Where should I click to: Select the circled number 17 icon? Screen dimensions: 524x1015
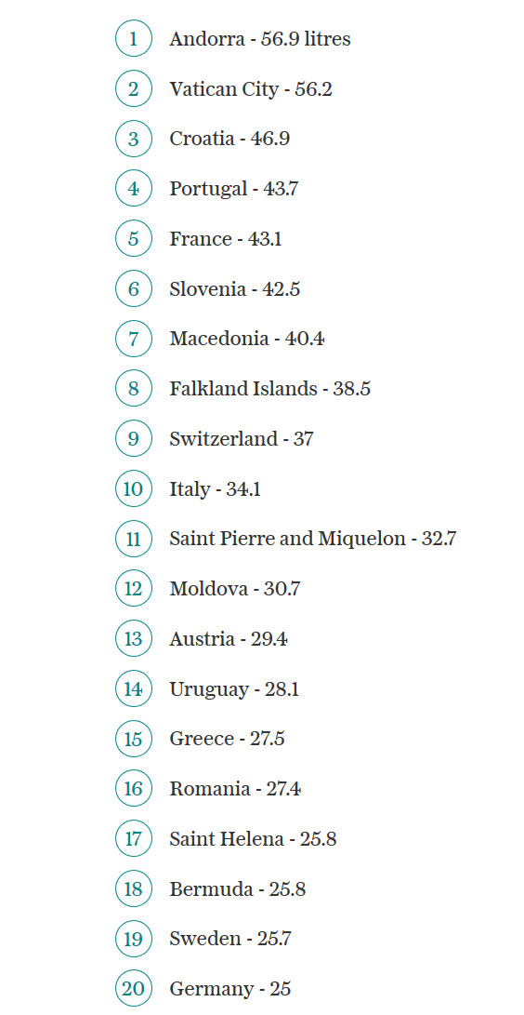coord(134,839)
